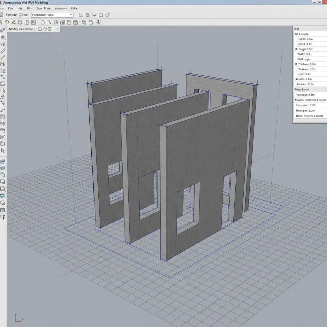Image resolution: width=327 pixels, height=327 pixels.
Task: Click the rounded square shape icon in toolbar
Action: coord(42,22)
